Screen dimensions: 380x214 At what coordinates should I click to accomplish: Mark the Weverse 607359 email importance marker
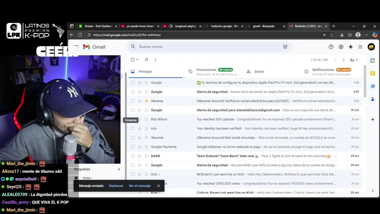click(x=146, y=101)
